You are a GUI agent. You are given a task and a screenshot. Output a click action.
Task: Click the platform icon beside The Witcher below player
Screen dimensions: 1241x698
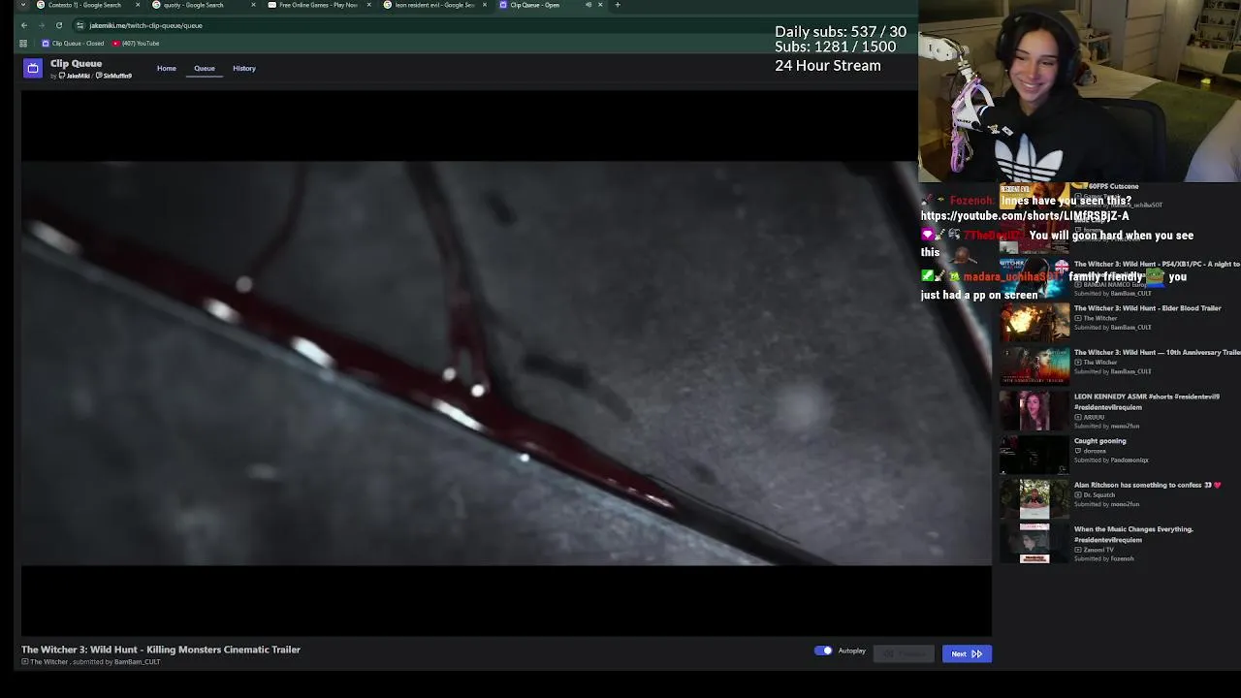[x=25, y=662]
